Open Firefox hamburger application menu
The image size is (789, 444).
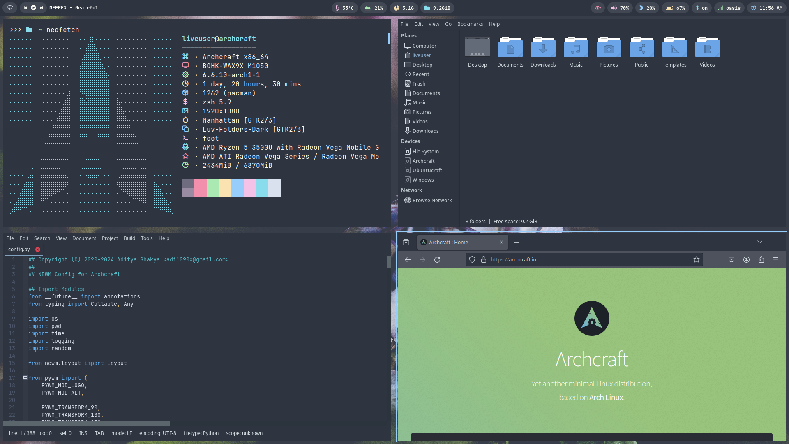[776, 260]
